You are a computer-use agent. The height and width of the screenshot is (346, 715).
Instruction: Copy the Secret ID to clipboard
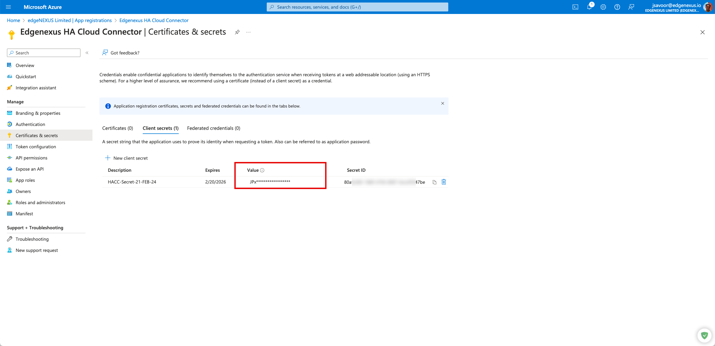coord(434,182)
